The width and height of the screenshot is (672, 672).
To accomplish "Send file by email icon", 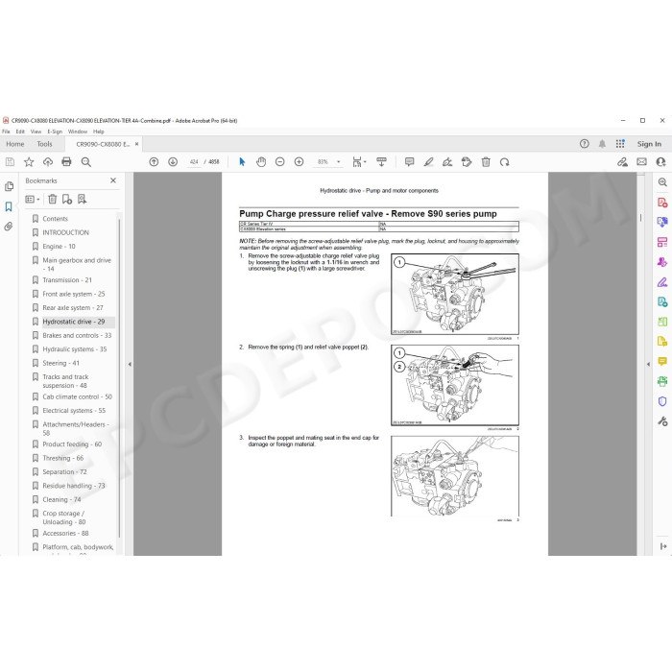I will (x=641, y=162).
